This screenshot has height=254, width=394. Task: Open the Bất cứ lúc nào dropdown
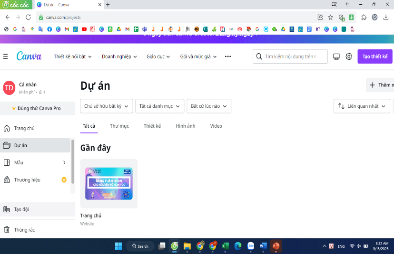[209, 106]
